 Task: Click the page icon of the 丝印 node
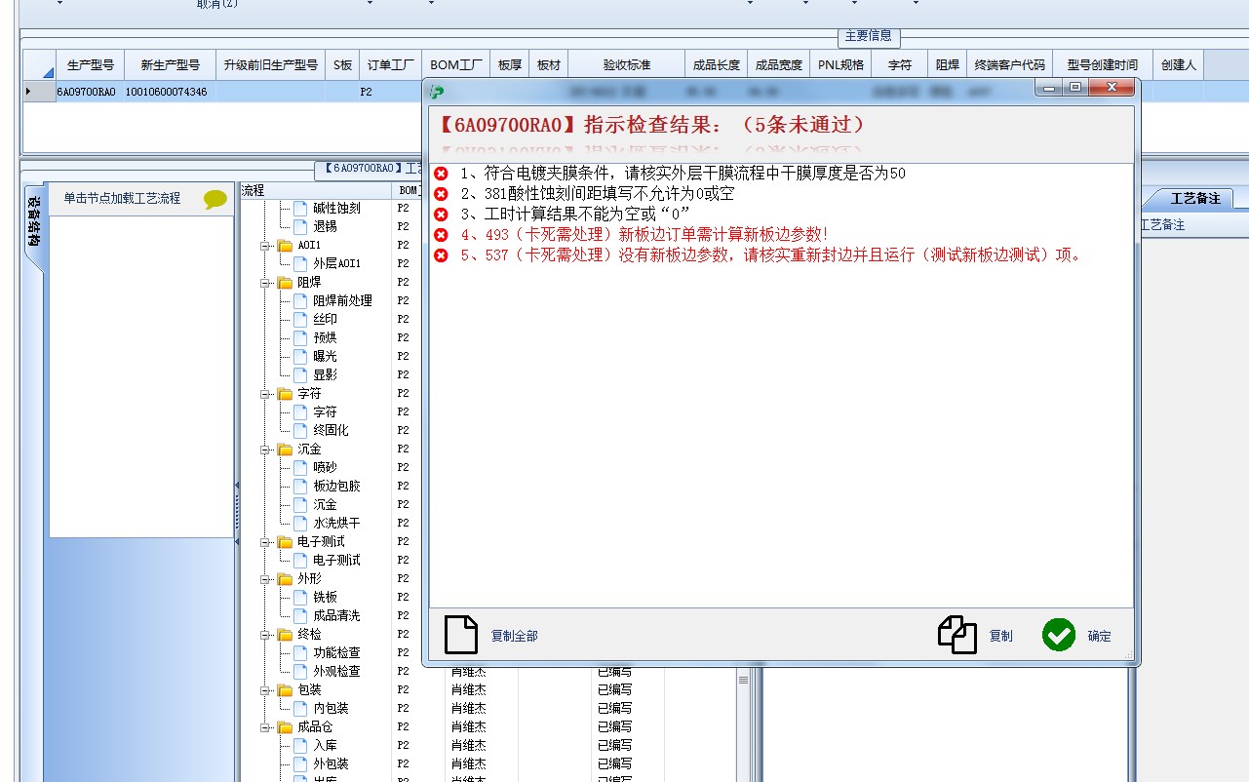(299, 319)
